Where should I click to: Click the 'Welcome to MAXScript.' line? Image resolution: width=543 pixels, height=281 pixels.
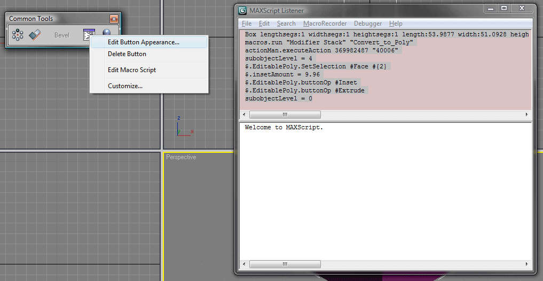(x=284, y=127)
